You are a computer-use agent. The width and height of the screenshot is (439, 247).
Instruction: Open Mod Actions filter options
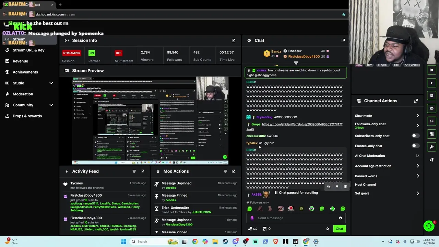(x=225, y=171)
